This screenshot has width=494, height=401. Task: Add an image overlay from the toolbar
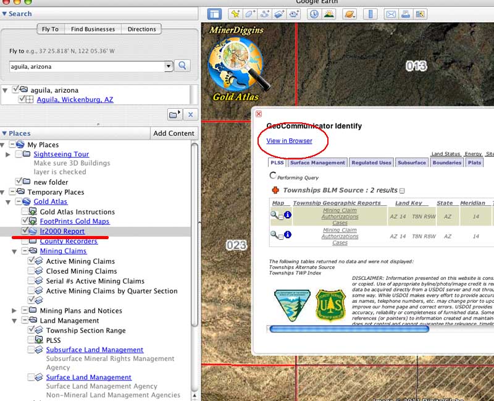(279, 14)
